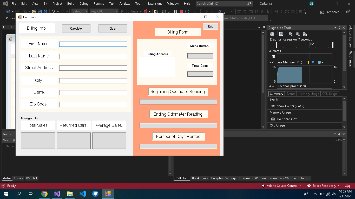Image resolution: width=355 pixels, height=199 pixels.
Task: Open the Any CPU platform dropdown
Action: coord(104,11)
